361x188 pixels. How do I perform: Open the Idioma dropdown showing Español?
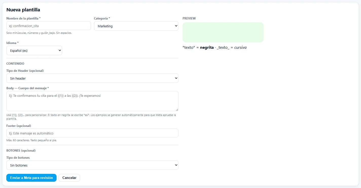(x=34, y=51)
